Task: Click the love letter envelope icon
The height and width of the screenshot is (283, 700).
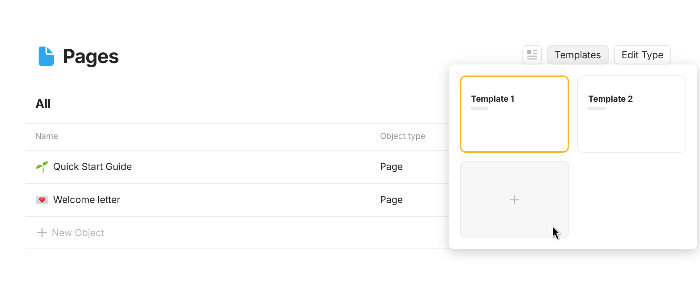Action: pyautogui.click(x=42, y=200)
